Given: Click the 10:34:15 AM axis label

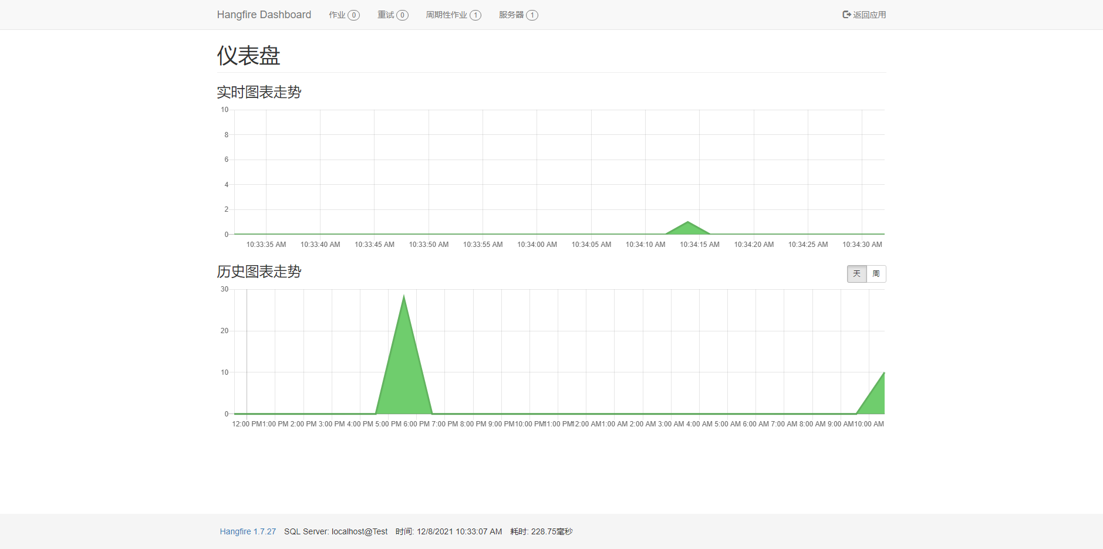Looking at the screenshot, I should [700, 245].
